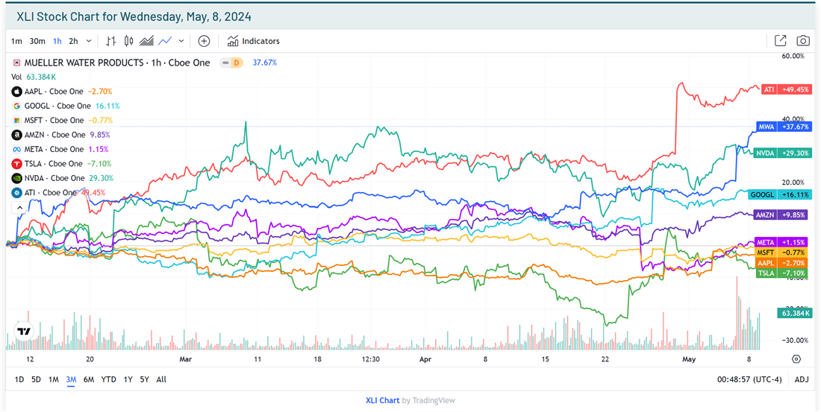Select the Line chart style icon

tap(164, 41)
